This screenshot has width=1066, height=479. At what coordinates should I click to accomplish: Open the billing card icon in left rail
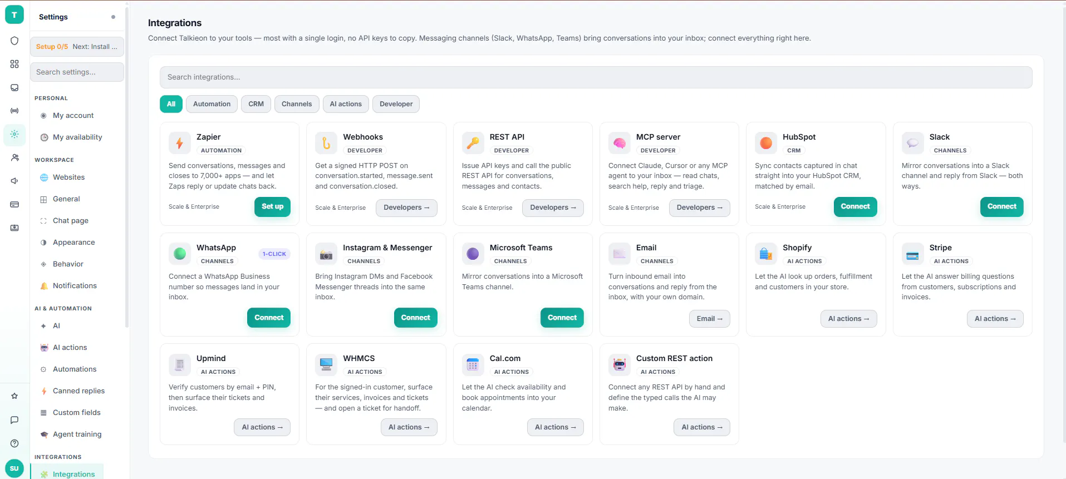pyautogui.click(x=14, y=204)
